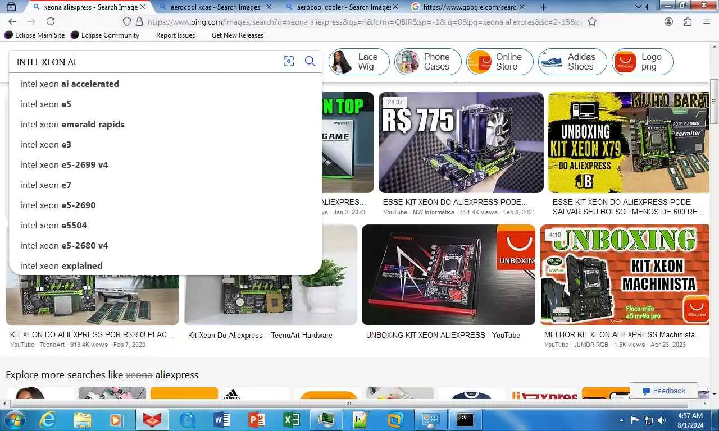This screenshot has width=719, height=431.
Task: Open the browser hamburger menu
Action: point(707,21)
